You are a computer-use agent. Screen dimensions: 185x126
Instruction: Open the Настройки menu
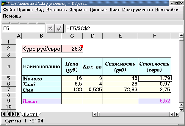(x=167, y=10)
